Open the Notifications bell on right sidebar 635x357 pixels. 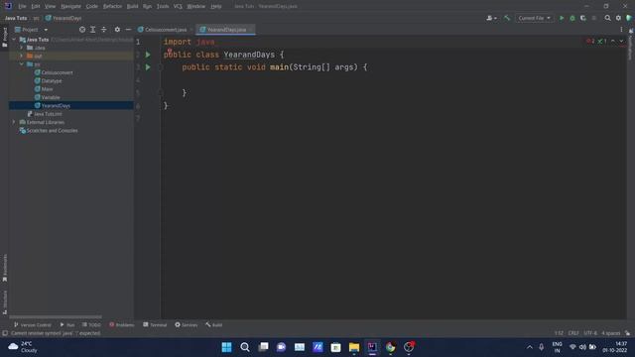coord(631,31)
